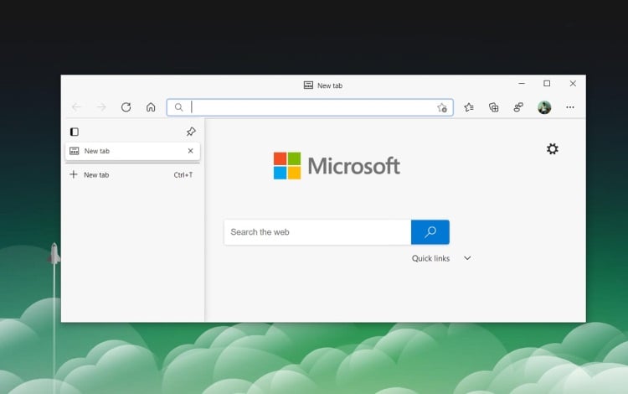Collapse the vertical tabs pane
This screenshot has height=394, width=628.
[74, 132]
